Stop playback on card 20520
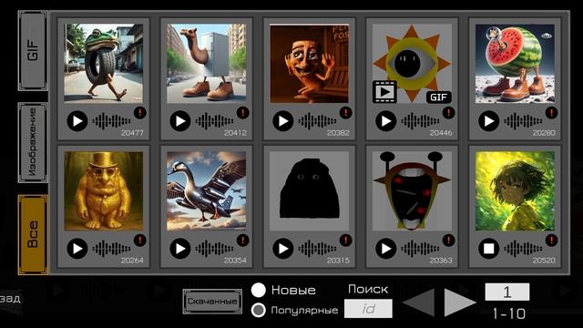This screenshot has width=583, height=328. pyautogui.click(x=488, y=249)
